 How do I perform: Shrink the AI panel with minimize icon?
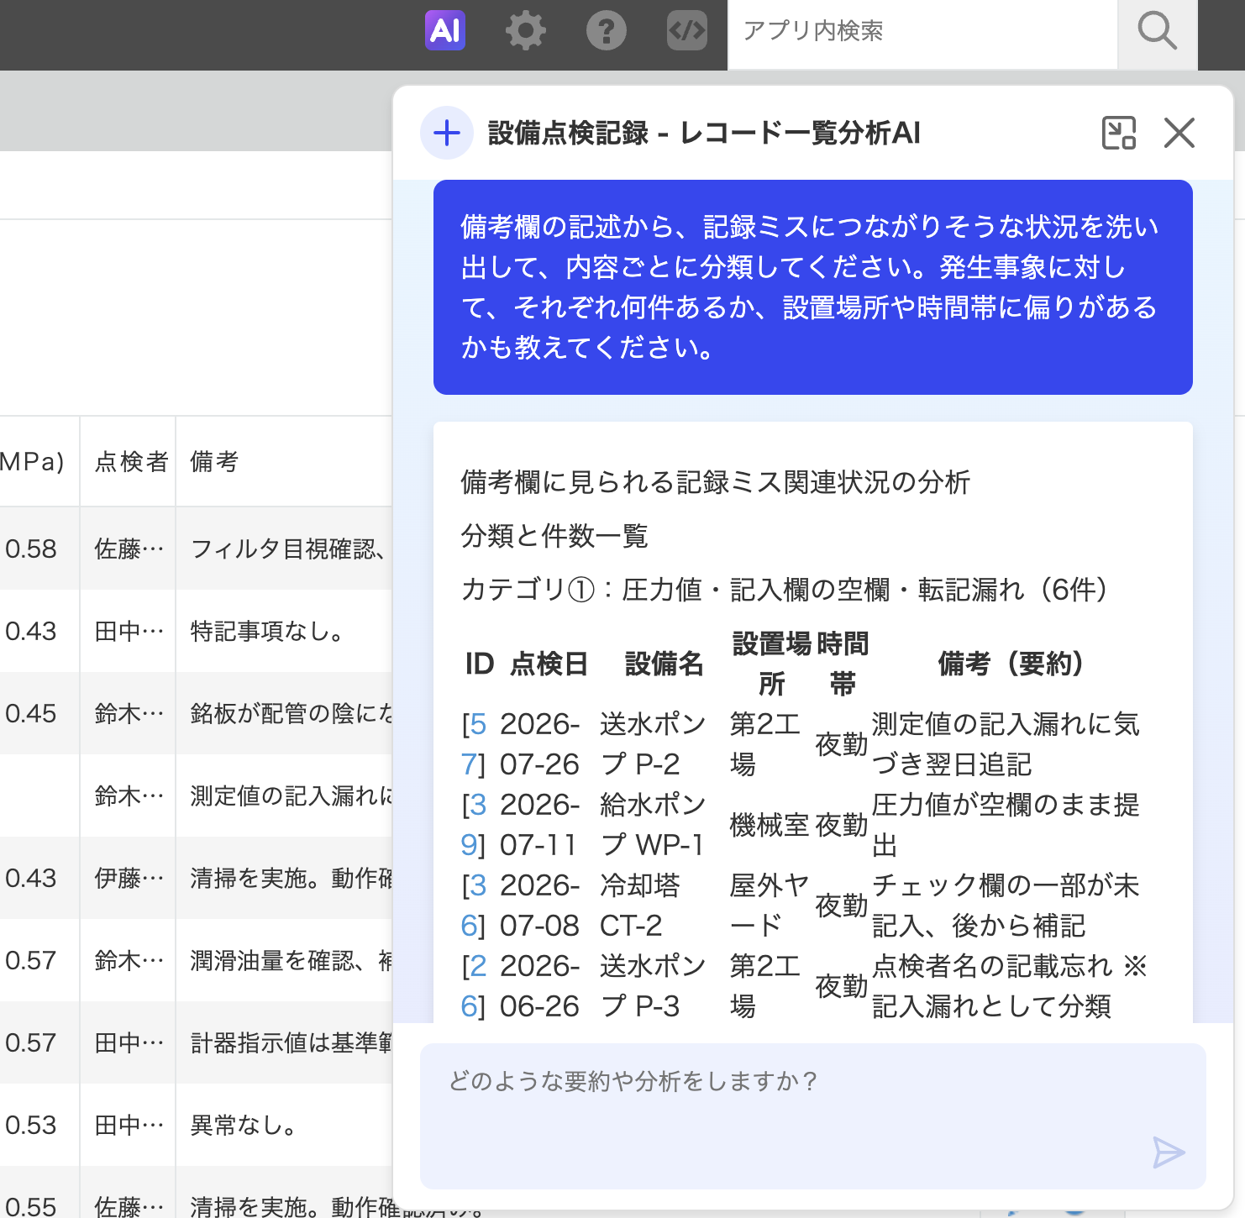(1119, 133)
